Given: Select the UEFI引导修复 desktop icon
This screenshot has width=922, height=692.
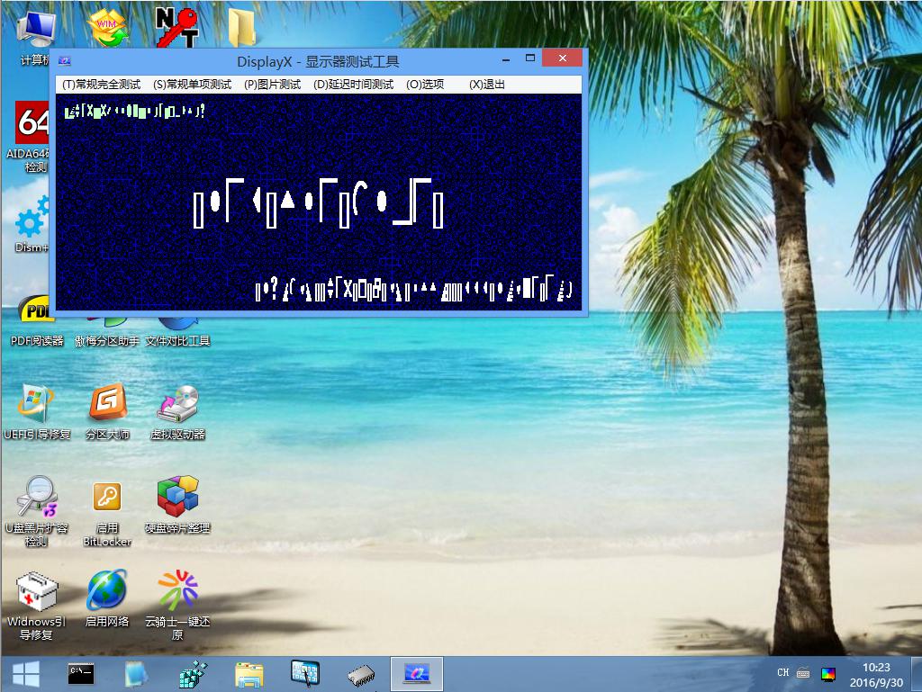Looking at the screenshot, I should click(36, 405).
